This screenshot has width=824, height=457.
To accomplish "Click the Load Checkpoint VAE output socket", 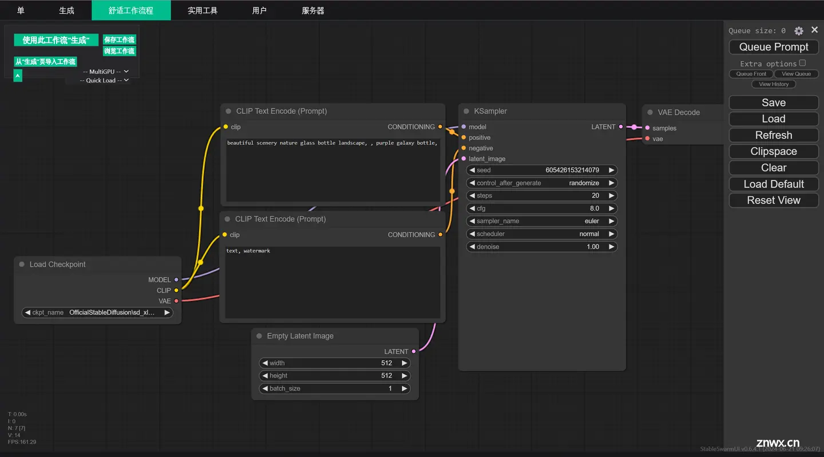I will [x=176, y=301].
